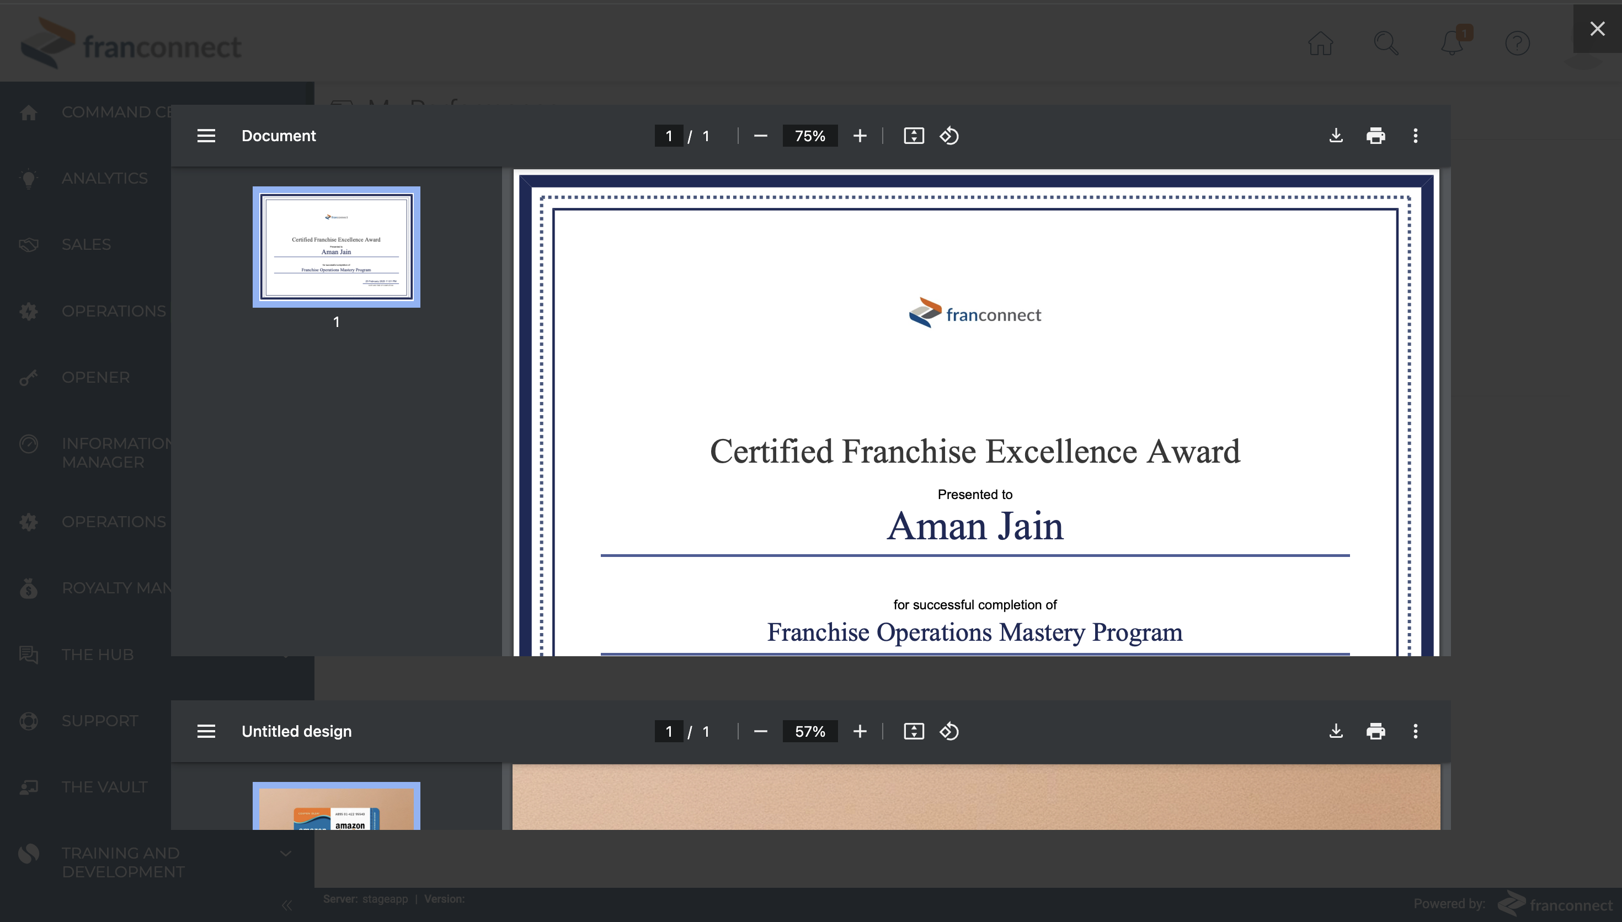Open search in the top header
This screenshot has height=922, width=1622.
point(1386,44)
